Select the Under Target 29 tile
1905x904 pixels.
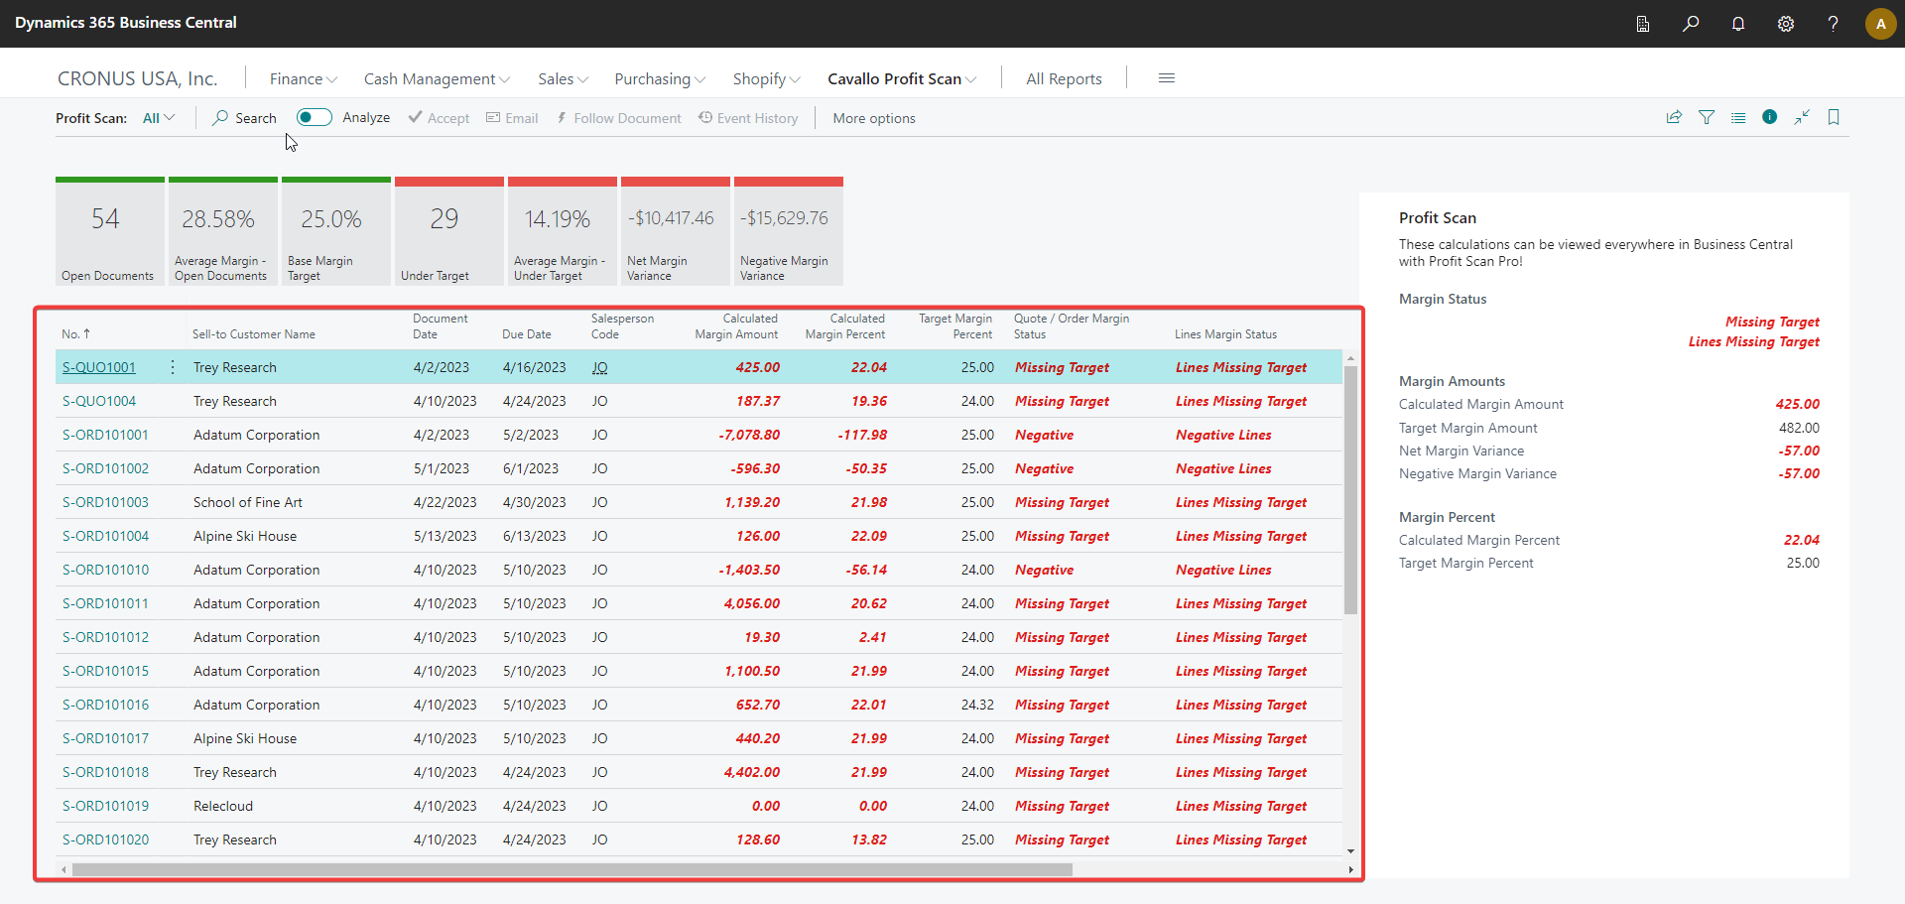[x=448, y=232]
